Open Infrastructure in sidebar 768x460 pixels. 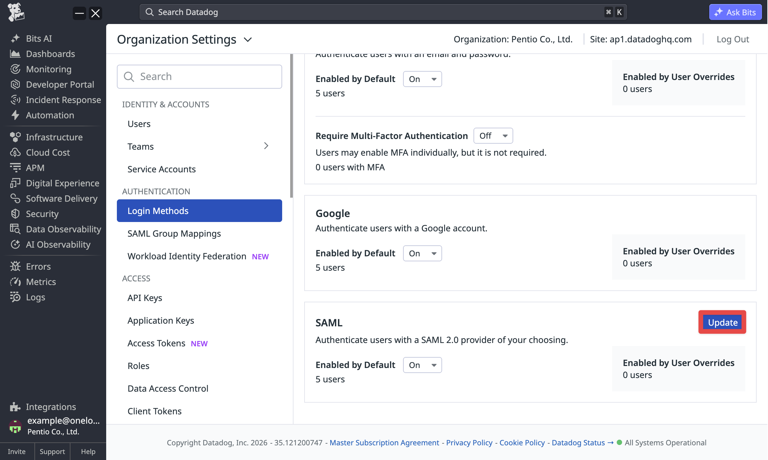coord(54,137)
